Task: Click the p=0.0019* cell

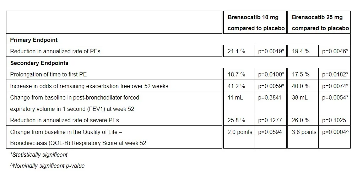Action: tap(271, 52)
